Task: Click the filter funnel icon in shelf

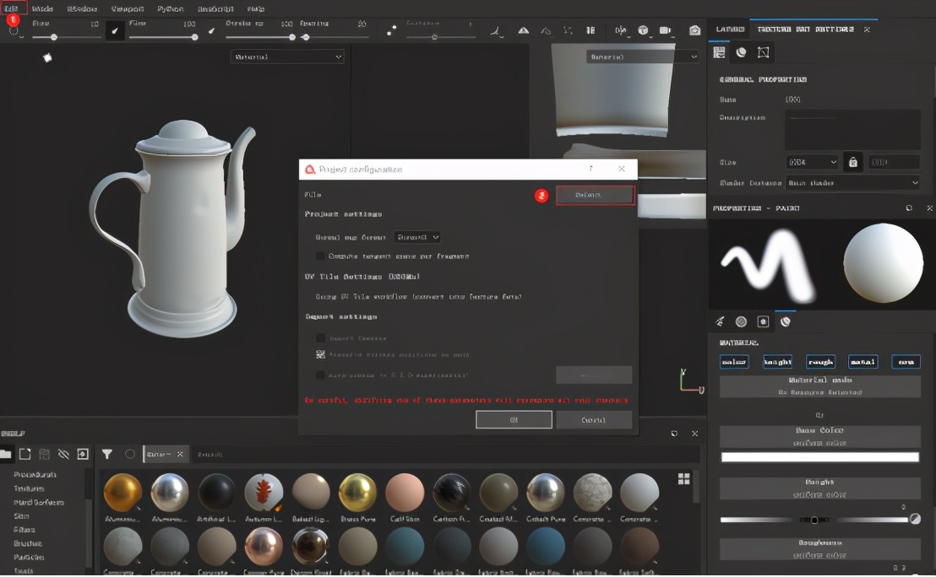Action: pos(107,454)
